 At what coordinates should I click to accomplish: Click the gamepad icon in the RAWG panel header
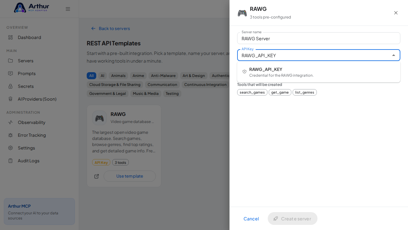(242, 13)
